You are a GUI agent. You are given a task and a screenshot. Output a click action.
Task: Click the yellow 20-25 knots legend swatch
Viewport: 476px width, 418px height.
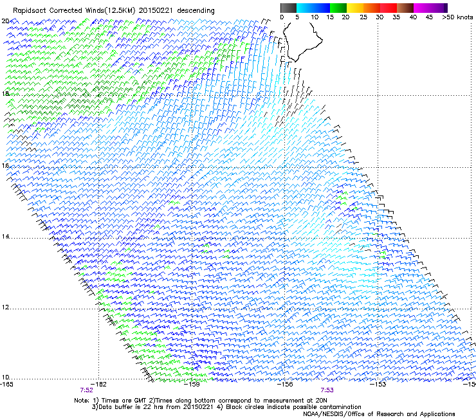tap(355, 8)
